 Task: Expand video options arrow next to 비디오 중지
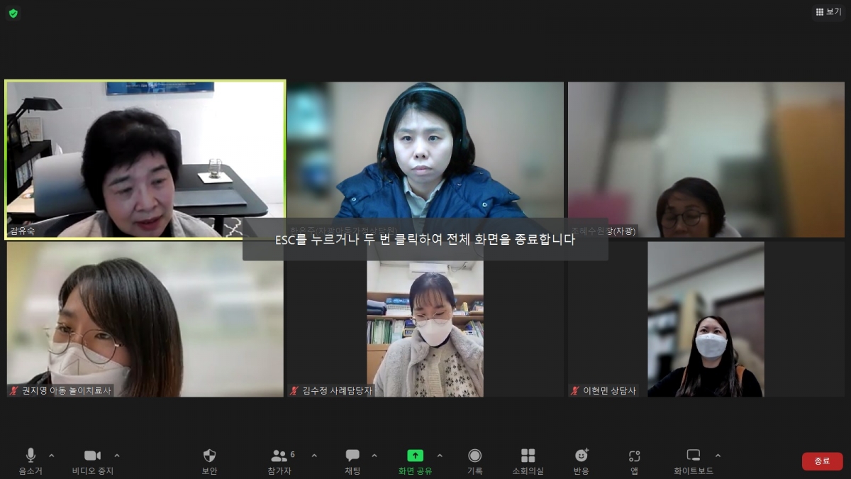tap(117, 455)
